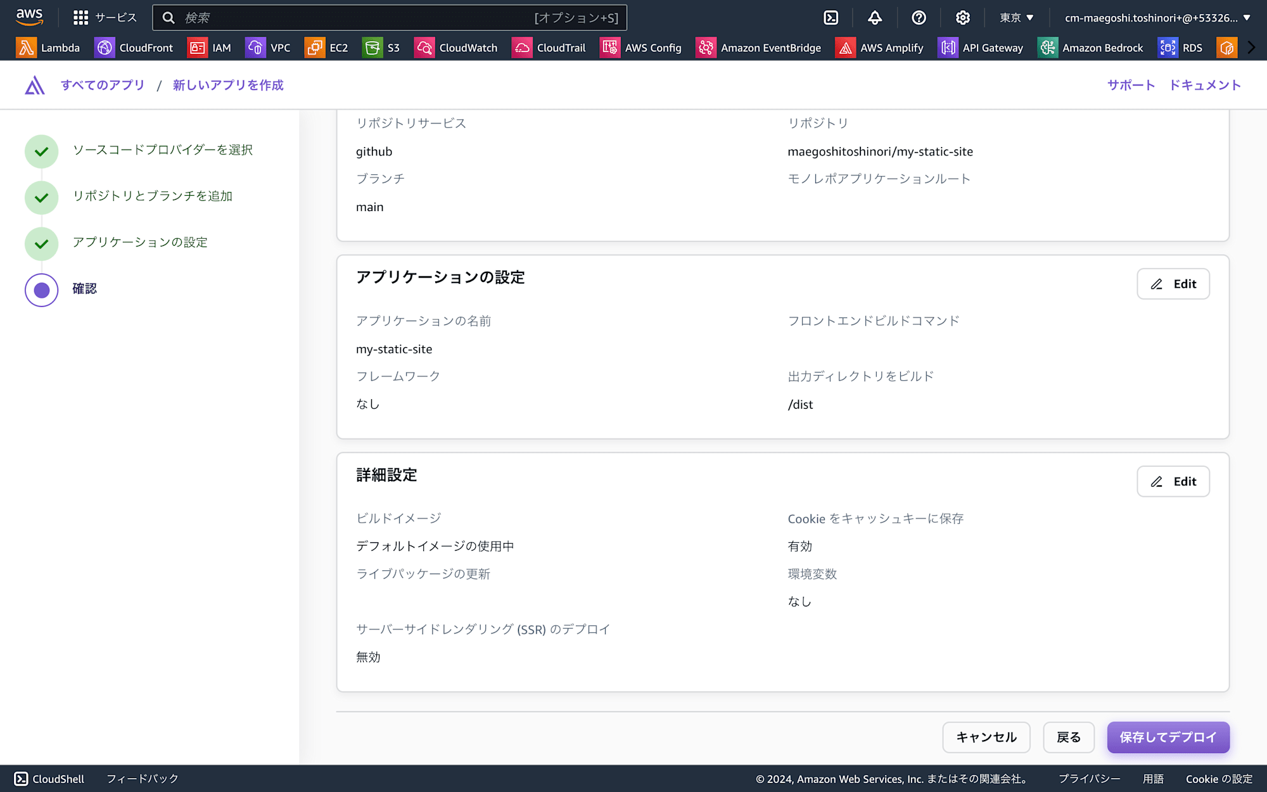Open the settings gear icon

[x=962, y=18]
